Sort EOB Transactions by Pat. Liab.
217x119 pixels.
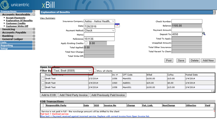pyautogui.click(x=148, y=105)
